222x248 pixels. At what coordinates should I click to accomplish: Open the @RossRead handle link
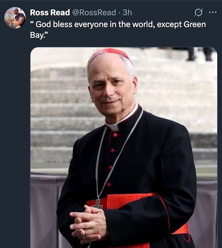pyautogui.click(x=94, y=12)
